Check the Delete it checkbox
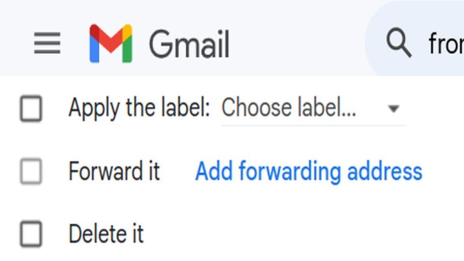 [x=31, y=234]
